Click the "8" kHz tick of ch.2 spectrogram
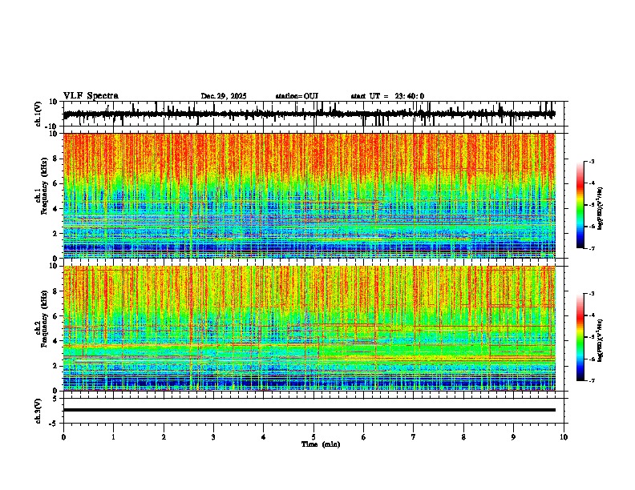This screenshot has height=490, width=635. coord(56,291)
